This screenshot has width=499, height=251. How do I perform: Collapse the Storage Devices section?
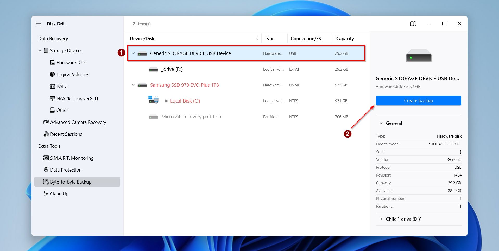40,50
